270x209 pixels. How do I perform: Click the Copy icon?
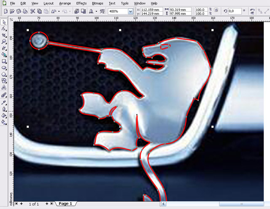[x=39, y=11]
